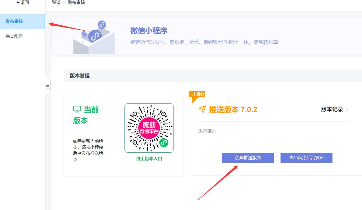Click the banner description about 绑定微信公众号
Viewport: 362px width, 210px height.
(x=204, y=42)
